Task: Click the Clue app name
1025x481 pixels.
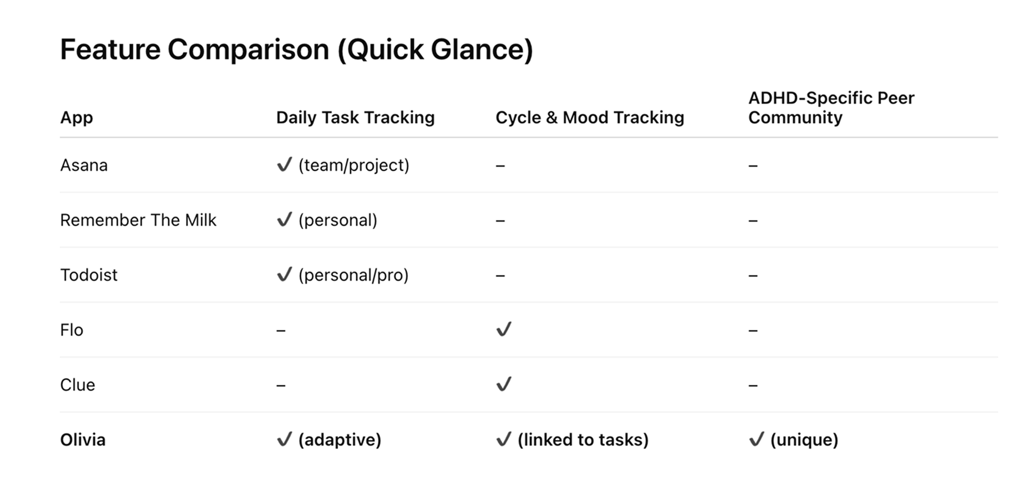Action: click(x=78, y=385)
